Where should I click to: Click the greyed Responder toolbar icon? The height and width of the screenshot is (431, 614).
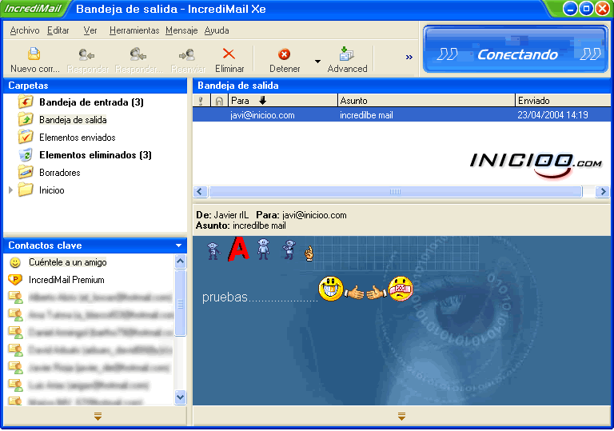86,54
